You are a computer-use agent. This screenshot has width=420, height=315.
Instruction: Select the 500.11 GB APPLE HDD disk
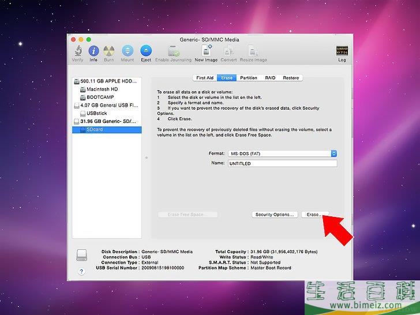pyautogui.click(x=107, y=81)
